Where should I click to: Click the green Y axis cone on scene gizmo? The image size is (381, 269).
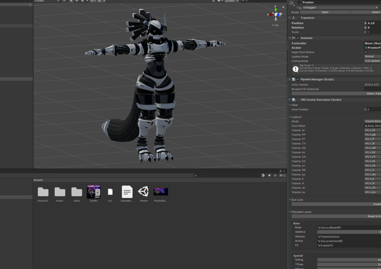[276, 10]
